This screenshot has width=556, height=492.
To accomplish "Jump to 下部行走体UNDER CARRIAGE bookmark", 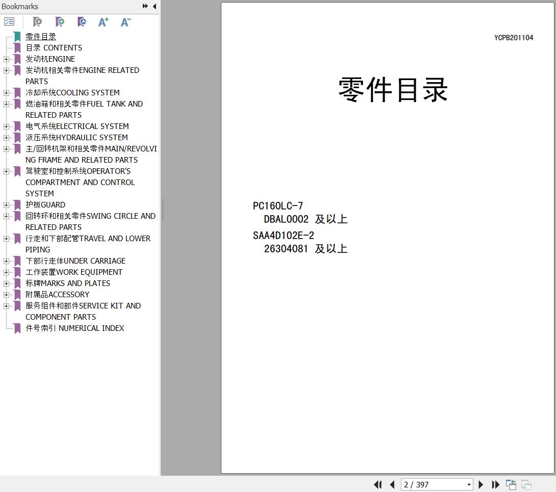I will [x=75, y=261].
